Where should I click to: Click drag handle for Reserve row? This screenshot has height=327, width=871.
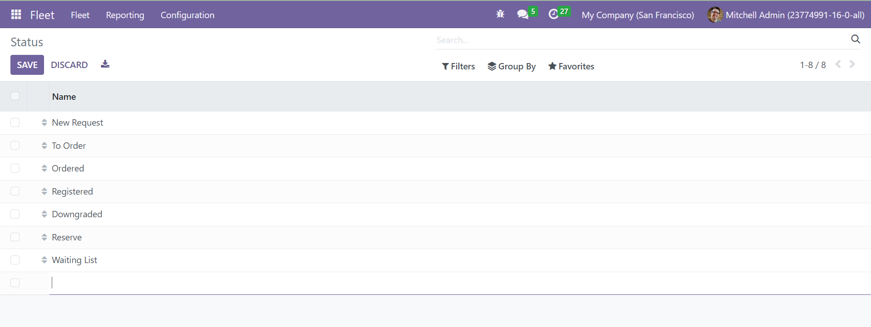tap(44, 237)
